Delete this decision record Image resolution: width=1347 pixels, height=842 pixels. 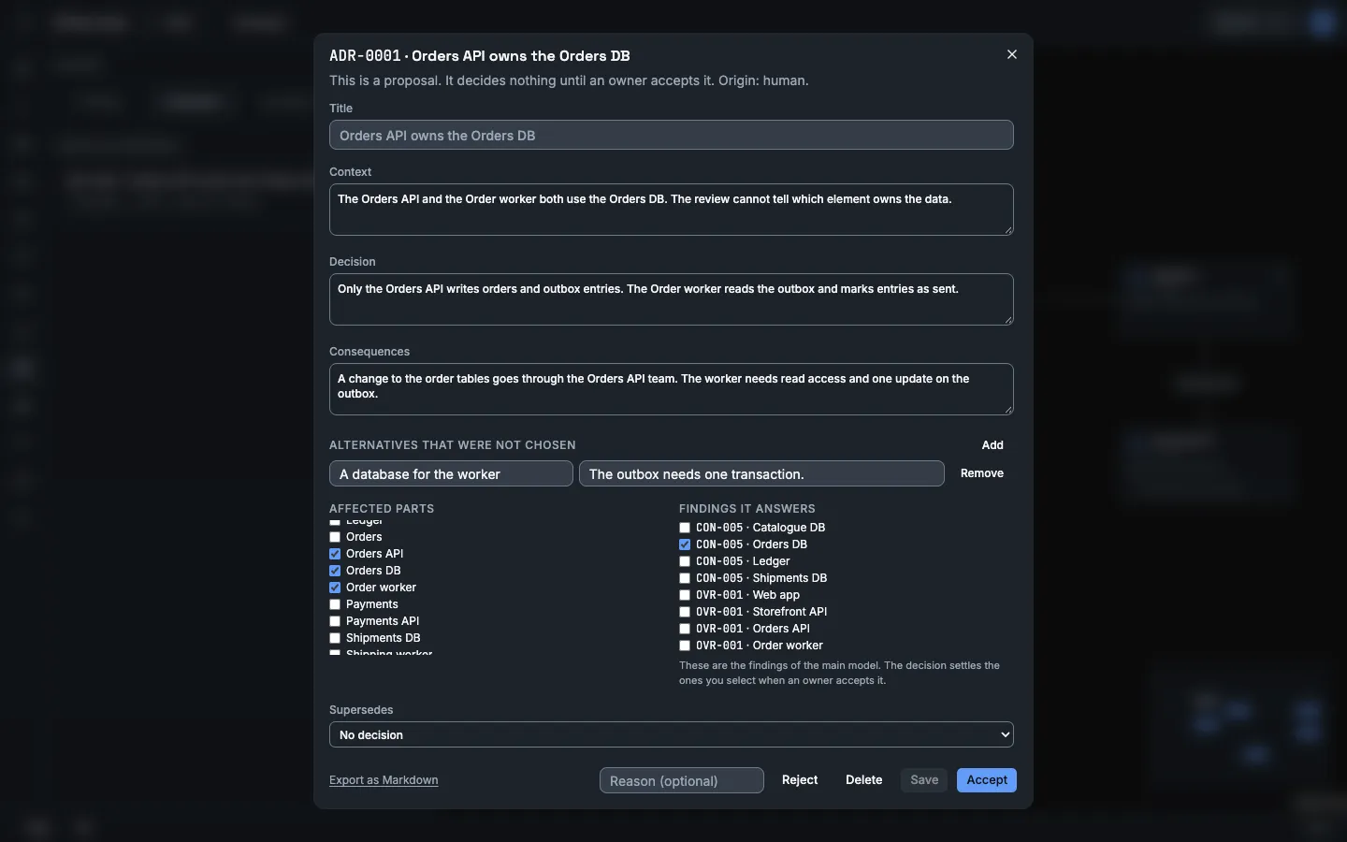pos(864,780)
